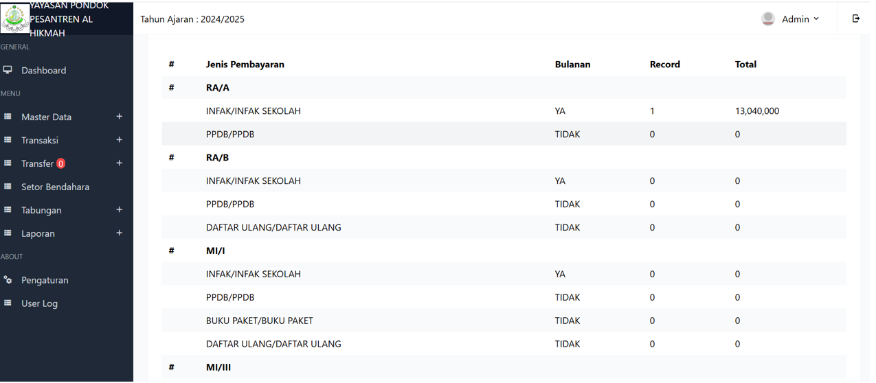The width and height of the screenshot is (876, 383).
Task: Click the Pengaturan gears icon
Action: [x=8, y=280]
